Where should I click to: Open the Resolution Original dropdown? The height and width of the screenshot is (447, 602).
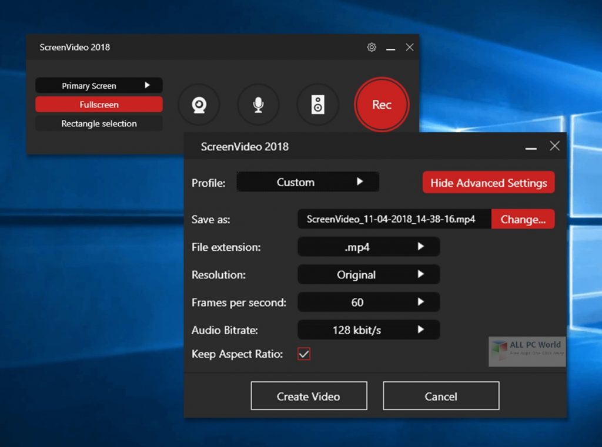click(369, 275)
